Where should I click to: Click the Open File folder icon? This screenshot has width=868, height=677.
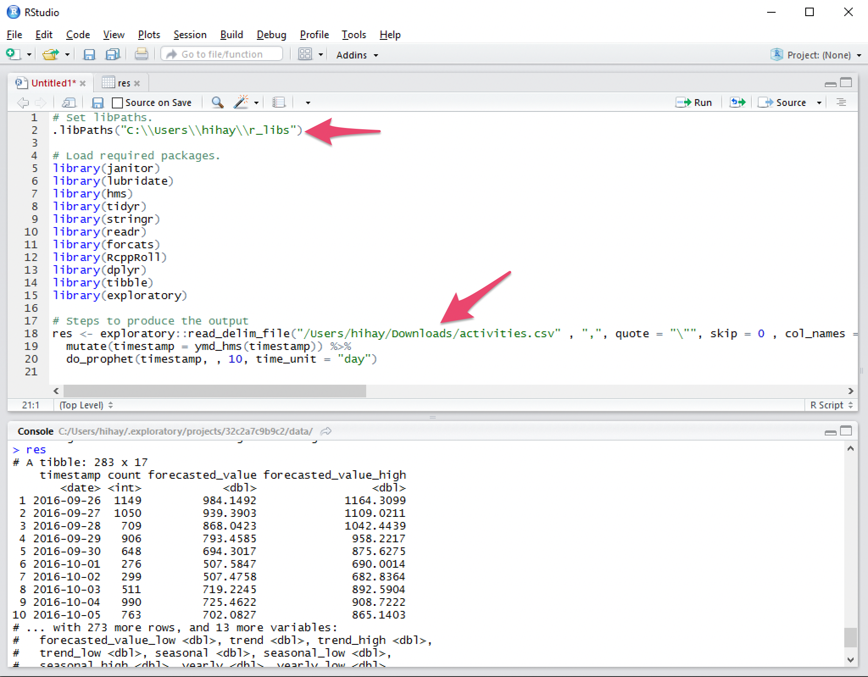pos(50,54)
